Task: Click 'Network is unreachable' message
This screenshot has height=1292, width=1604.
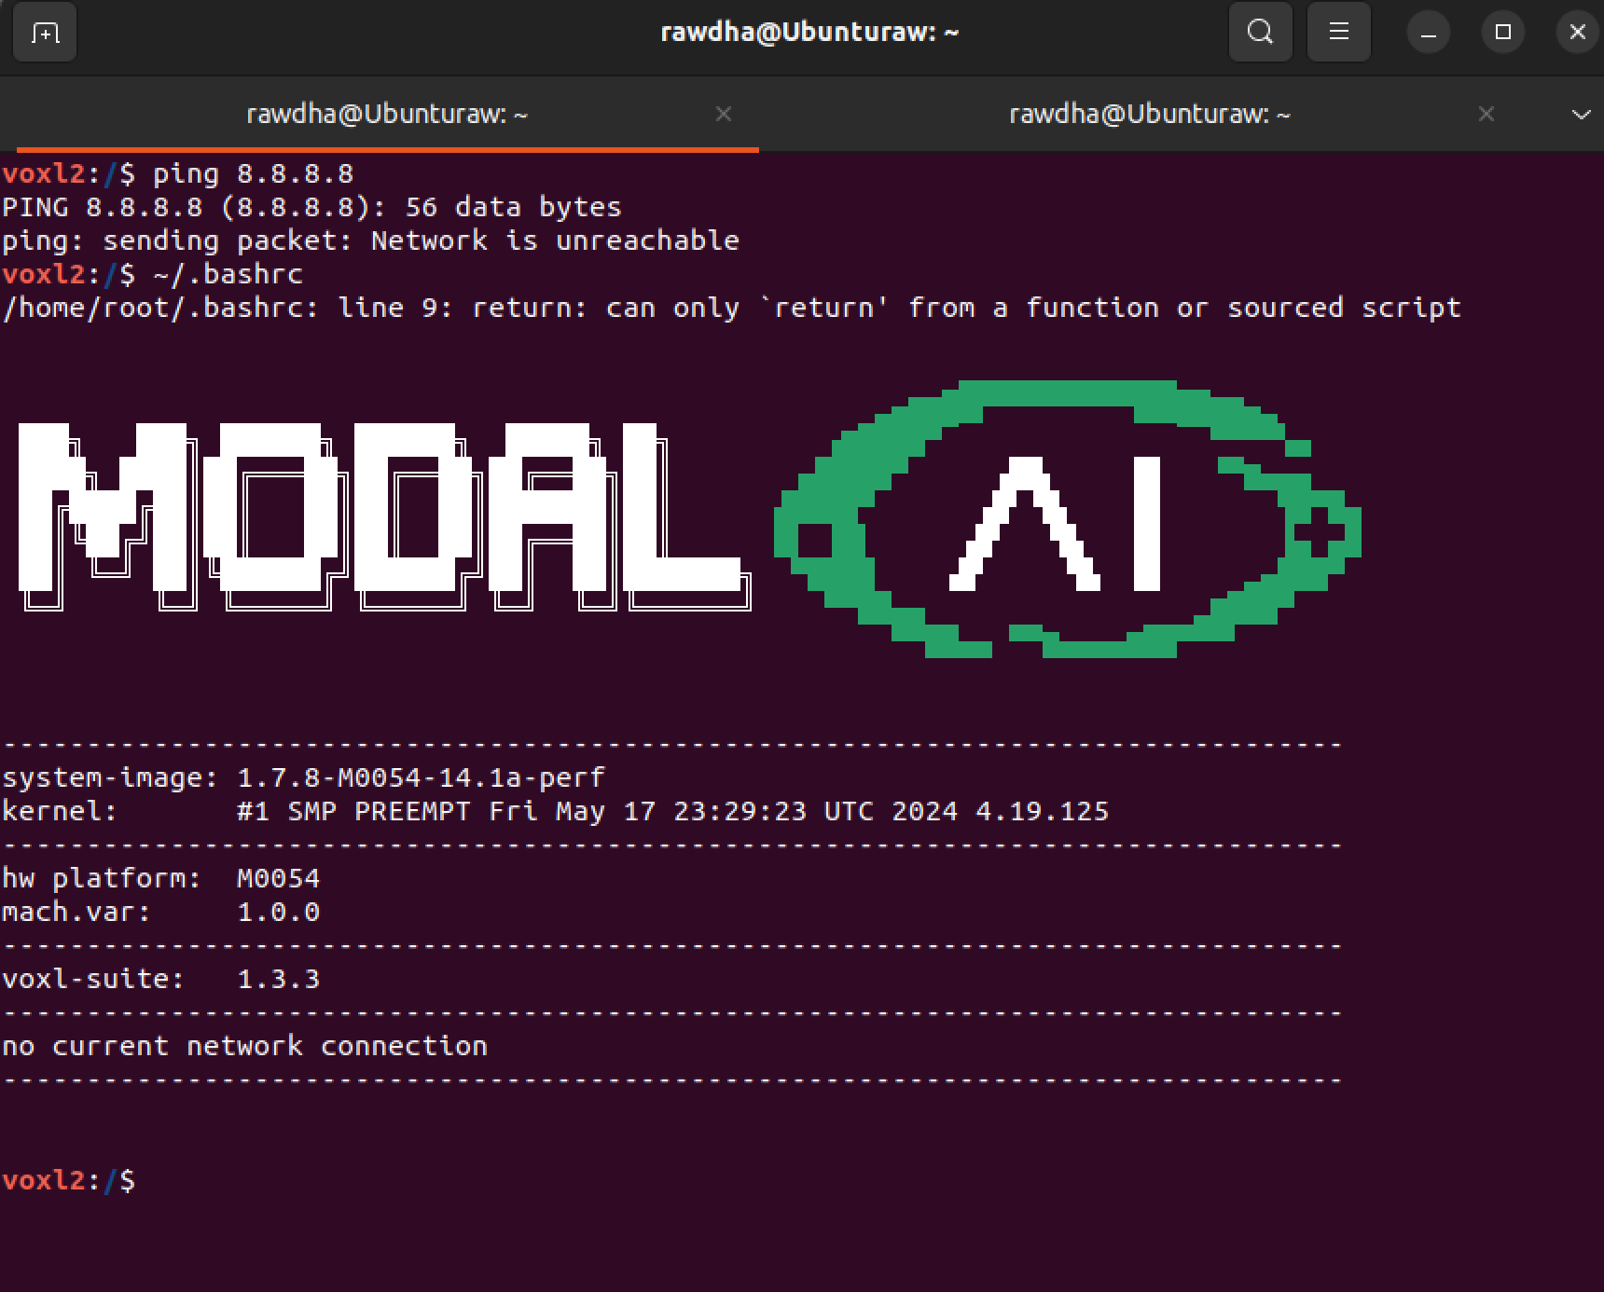Action: pyautogui.click(x=555, y=241)
